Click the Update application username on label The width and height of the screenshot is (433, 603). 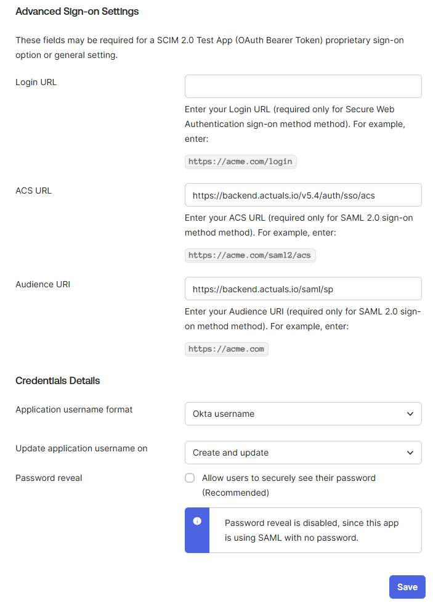click(81, 448)
